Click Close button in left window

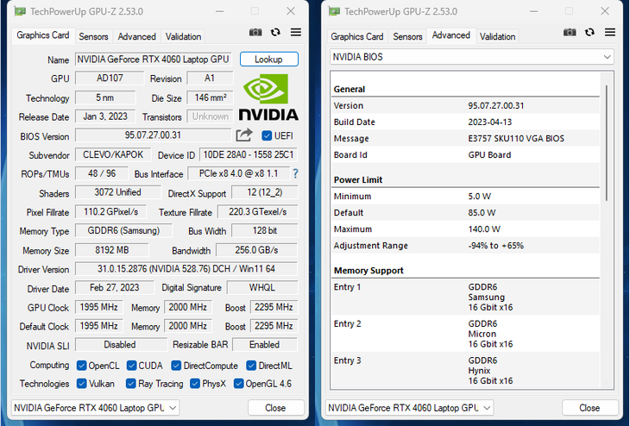275,408
